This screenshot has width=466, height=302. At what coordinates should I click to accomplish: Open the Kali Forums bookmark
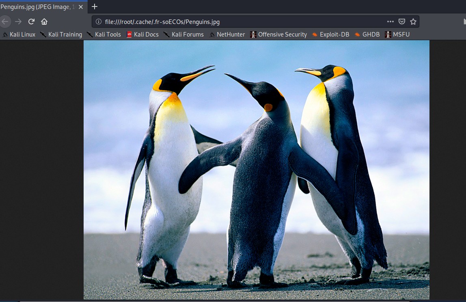183,35
